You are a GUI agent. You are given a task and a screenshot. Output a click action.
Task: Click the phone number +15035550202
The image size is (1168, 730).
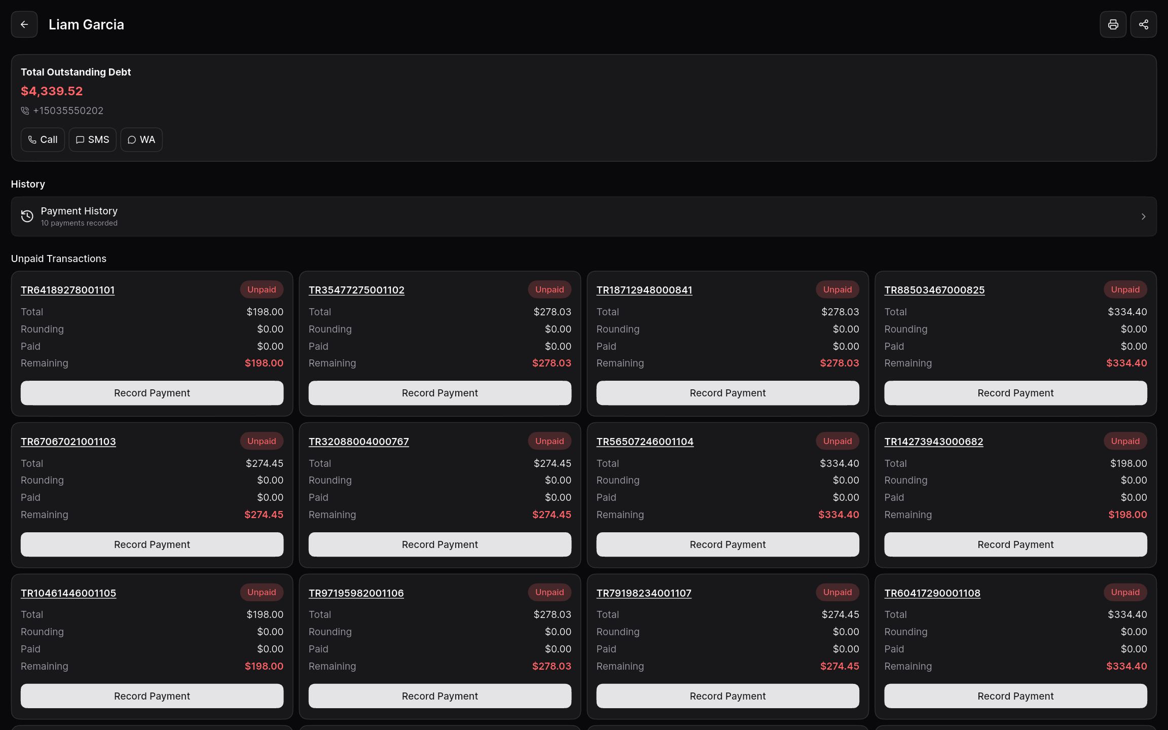(68, 111)
